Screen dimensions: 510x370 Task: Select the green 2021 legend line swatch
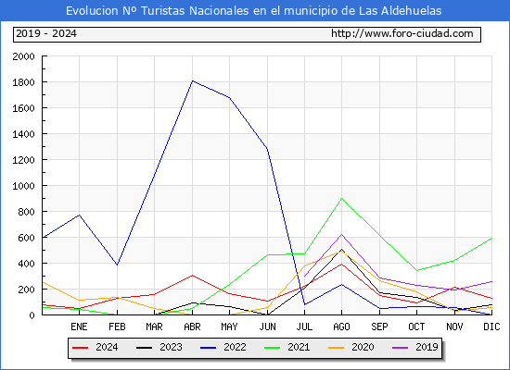click(x=273, y=348)
